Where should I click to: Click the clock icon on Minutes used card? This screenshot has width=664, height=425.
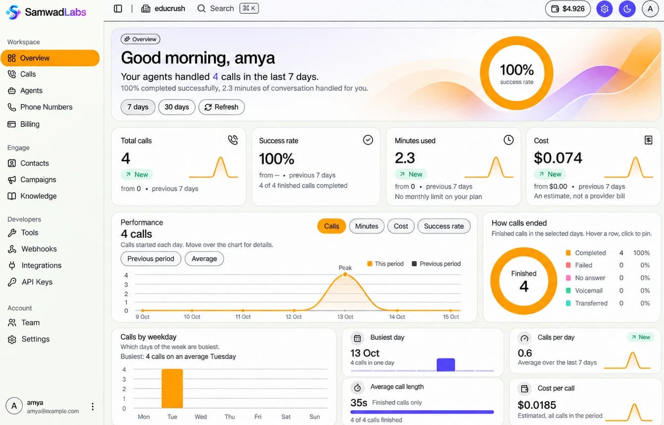click(x=508, y=140)
